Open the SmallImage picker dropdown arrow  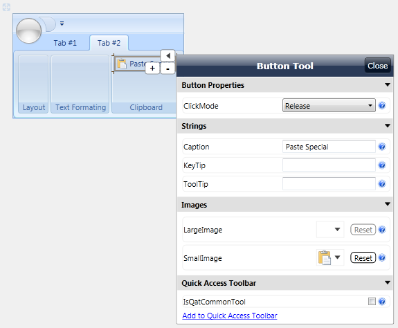pos(337,257)
